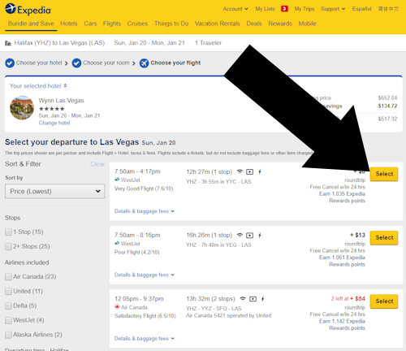Open the Mobile tab
406x351 pixels.
coord(307,24)
